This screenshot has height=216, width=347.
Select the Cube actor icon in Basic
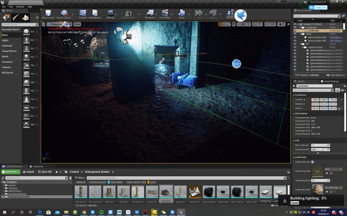point(26,74)
